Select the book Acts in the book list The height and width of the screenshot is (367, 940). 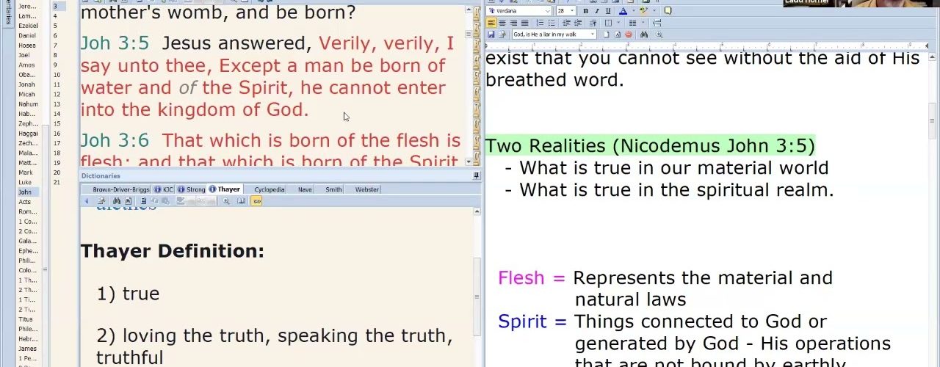pos(25,202)
